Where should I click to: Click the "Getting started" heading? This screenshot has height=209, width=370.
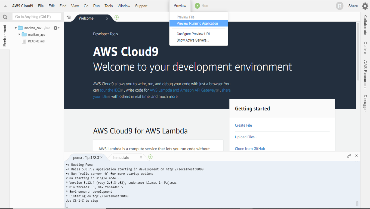(x=252, y=109)
